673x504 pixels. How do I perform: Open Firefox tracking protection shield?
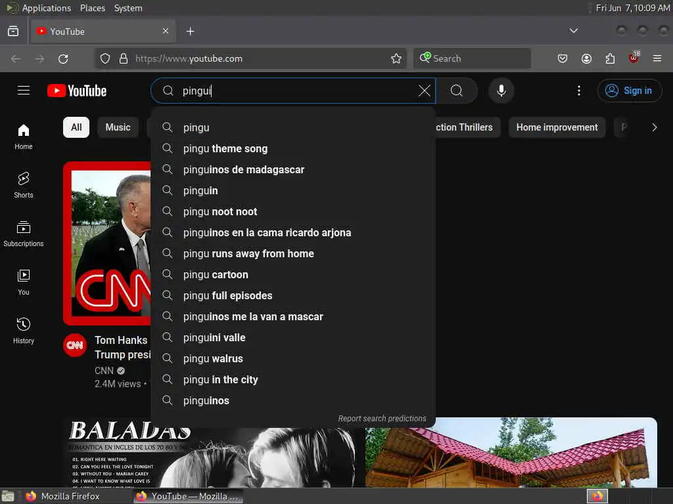(105, 58)
